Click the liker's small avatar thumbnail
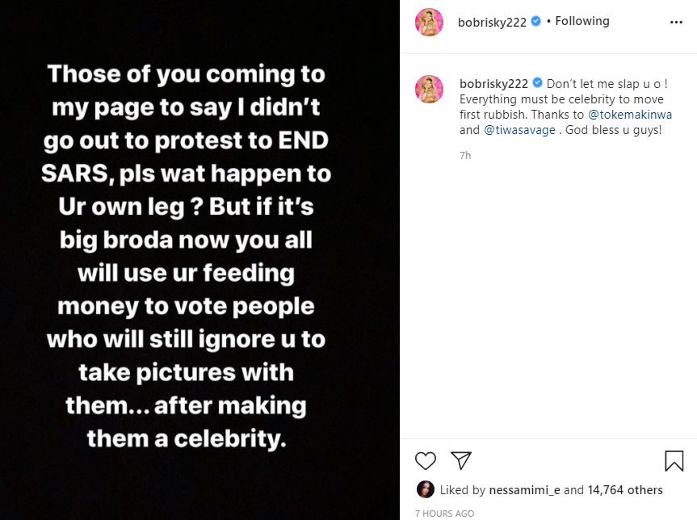This screenshot has width=697, height=520. (x=424, y=489)
